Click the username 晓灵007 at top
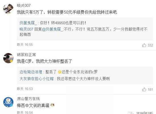 pos(24,5)
